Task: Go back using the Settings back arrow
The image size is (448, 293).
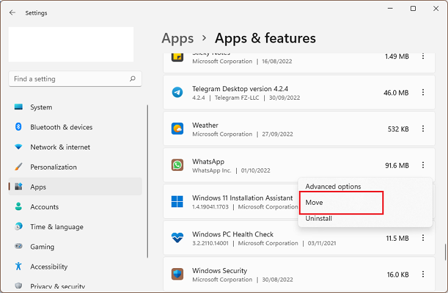Action: [x=12, y=13]
